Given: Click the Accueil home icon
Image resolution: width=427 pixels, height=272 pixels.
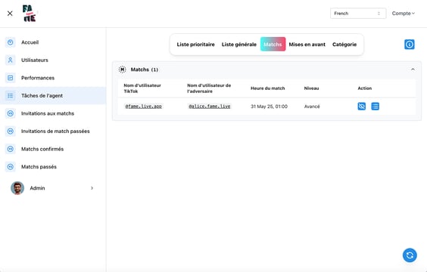Looking at the screenshot, I should [11, 42].
